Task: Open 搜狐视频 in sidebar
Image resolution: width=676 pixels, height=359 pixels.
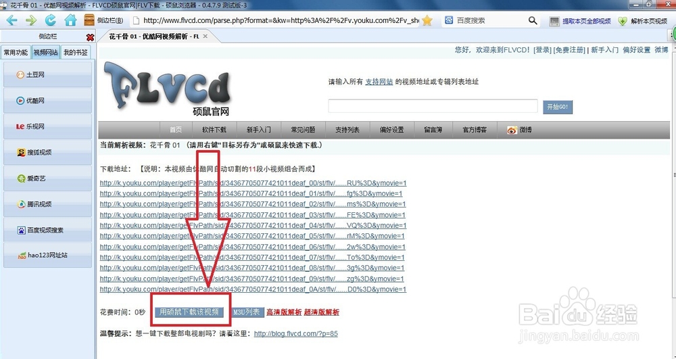Action: [x=47, y=152]
